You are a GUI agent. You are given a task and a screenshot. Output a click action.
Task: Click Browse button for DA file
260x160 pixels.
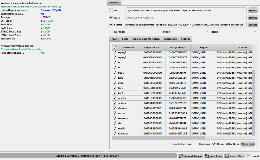(253, 10)
